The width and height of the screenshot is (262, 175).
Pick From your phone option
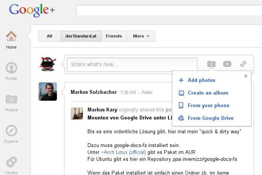click(x=208, y=106)
